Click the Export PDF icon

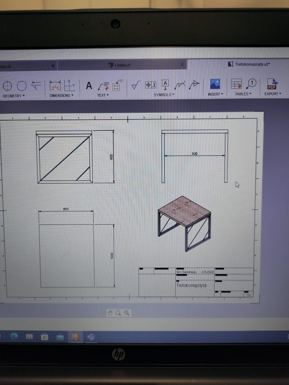coord(272,84)
